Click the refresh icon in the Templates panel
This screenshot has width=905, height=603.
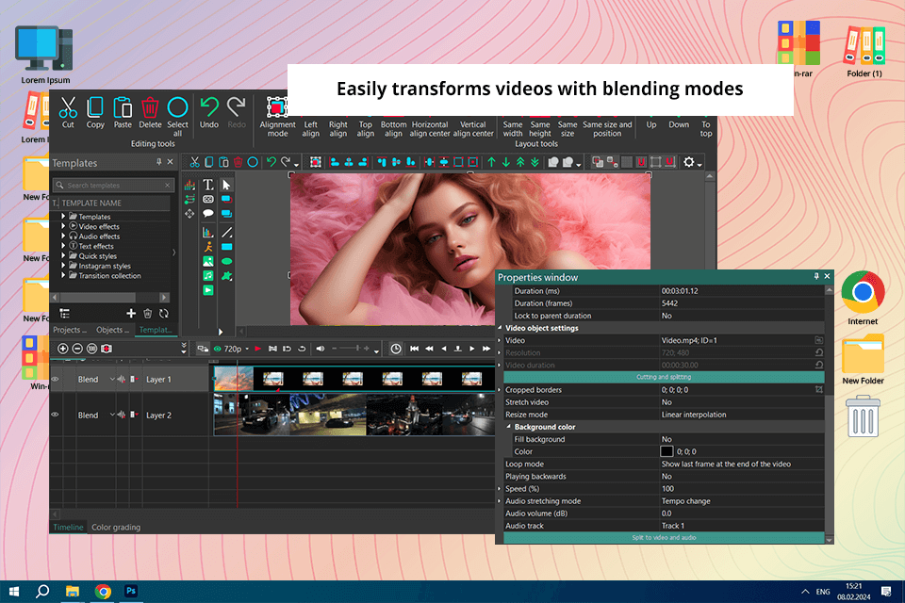tap(164, 314)
